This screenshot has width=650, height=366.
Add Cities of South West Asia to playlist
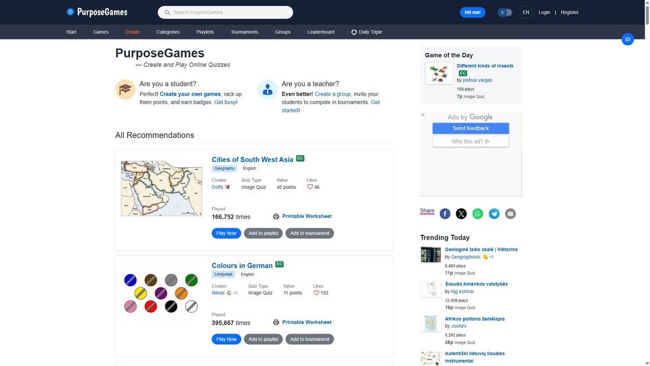pyautogui.click(x=263, y=233)
